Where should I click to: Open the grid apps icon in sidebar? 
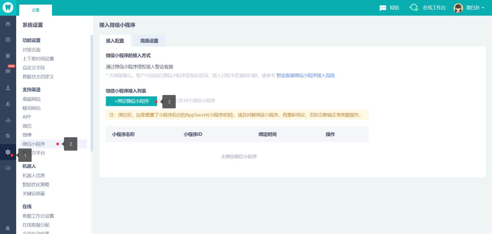[8, 40]
